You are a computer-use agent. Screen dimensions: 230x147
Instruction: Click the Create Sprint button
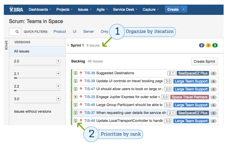[x=204, y=61]
